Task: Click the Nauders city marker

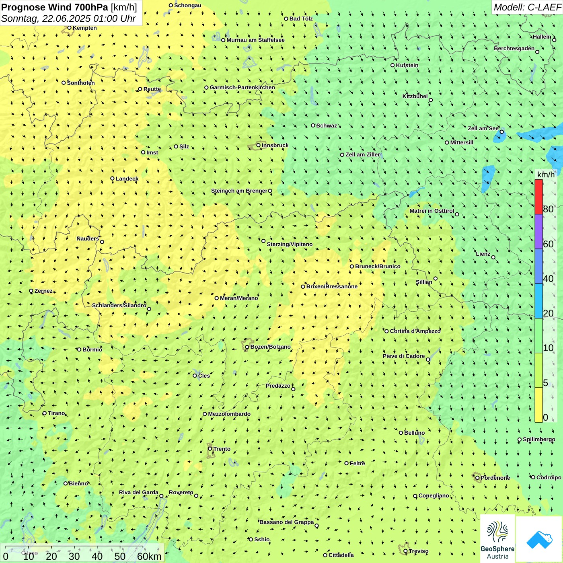Action: [x=102, y=242]
